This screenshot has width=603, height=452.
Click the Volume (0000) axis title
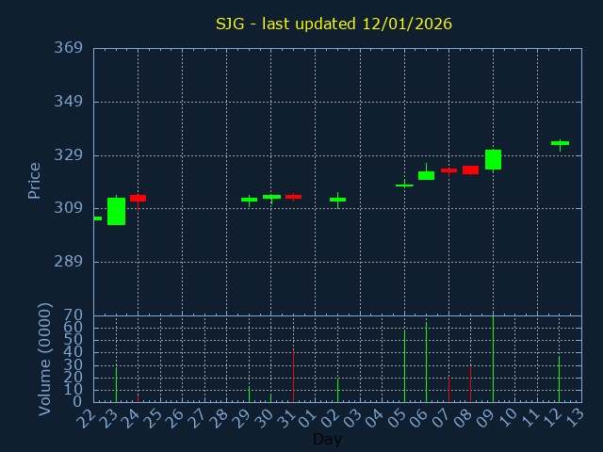[x=44, y=359]
